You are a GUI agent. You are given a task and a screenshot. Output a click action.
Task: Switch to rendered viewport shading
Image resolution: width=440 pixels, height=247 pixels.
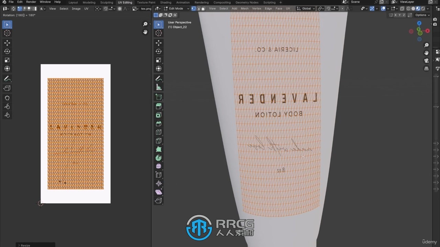[x=423, y=9]
